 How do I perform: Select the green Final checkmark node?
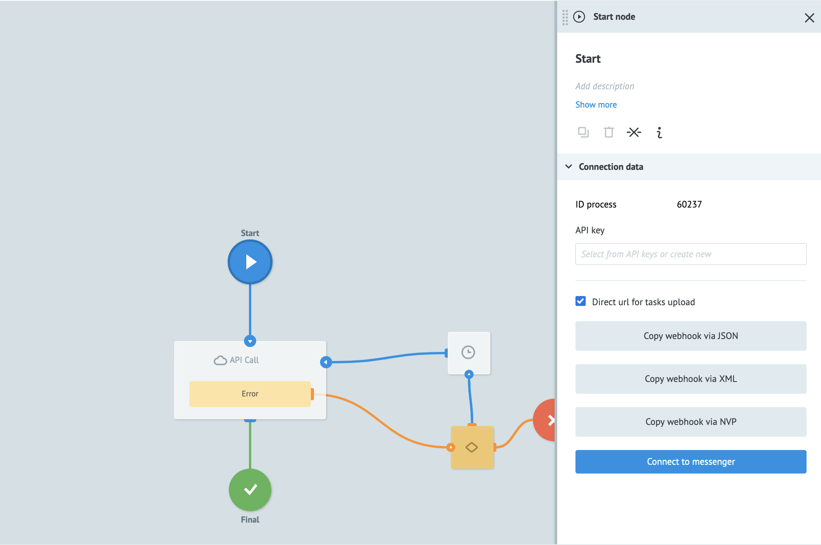pos(250,490)
